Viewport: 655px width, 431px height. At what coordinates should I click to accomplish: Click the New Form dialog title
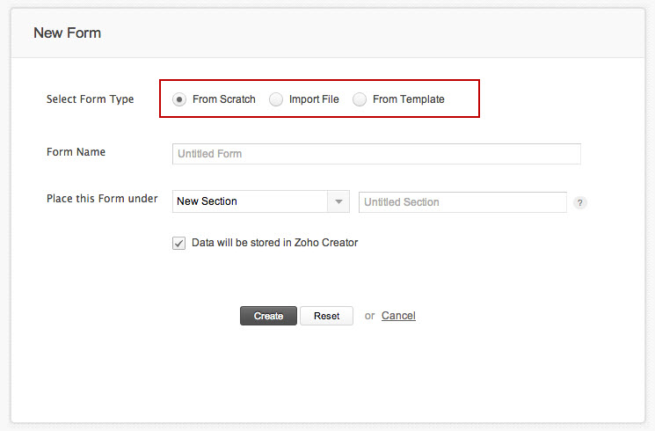[68, 33]
